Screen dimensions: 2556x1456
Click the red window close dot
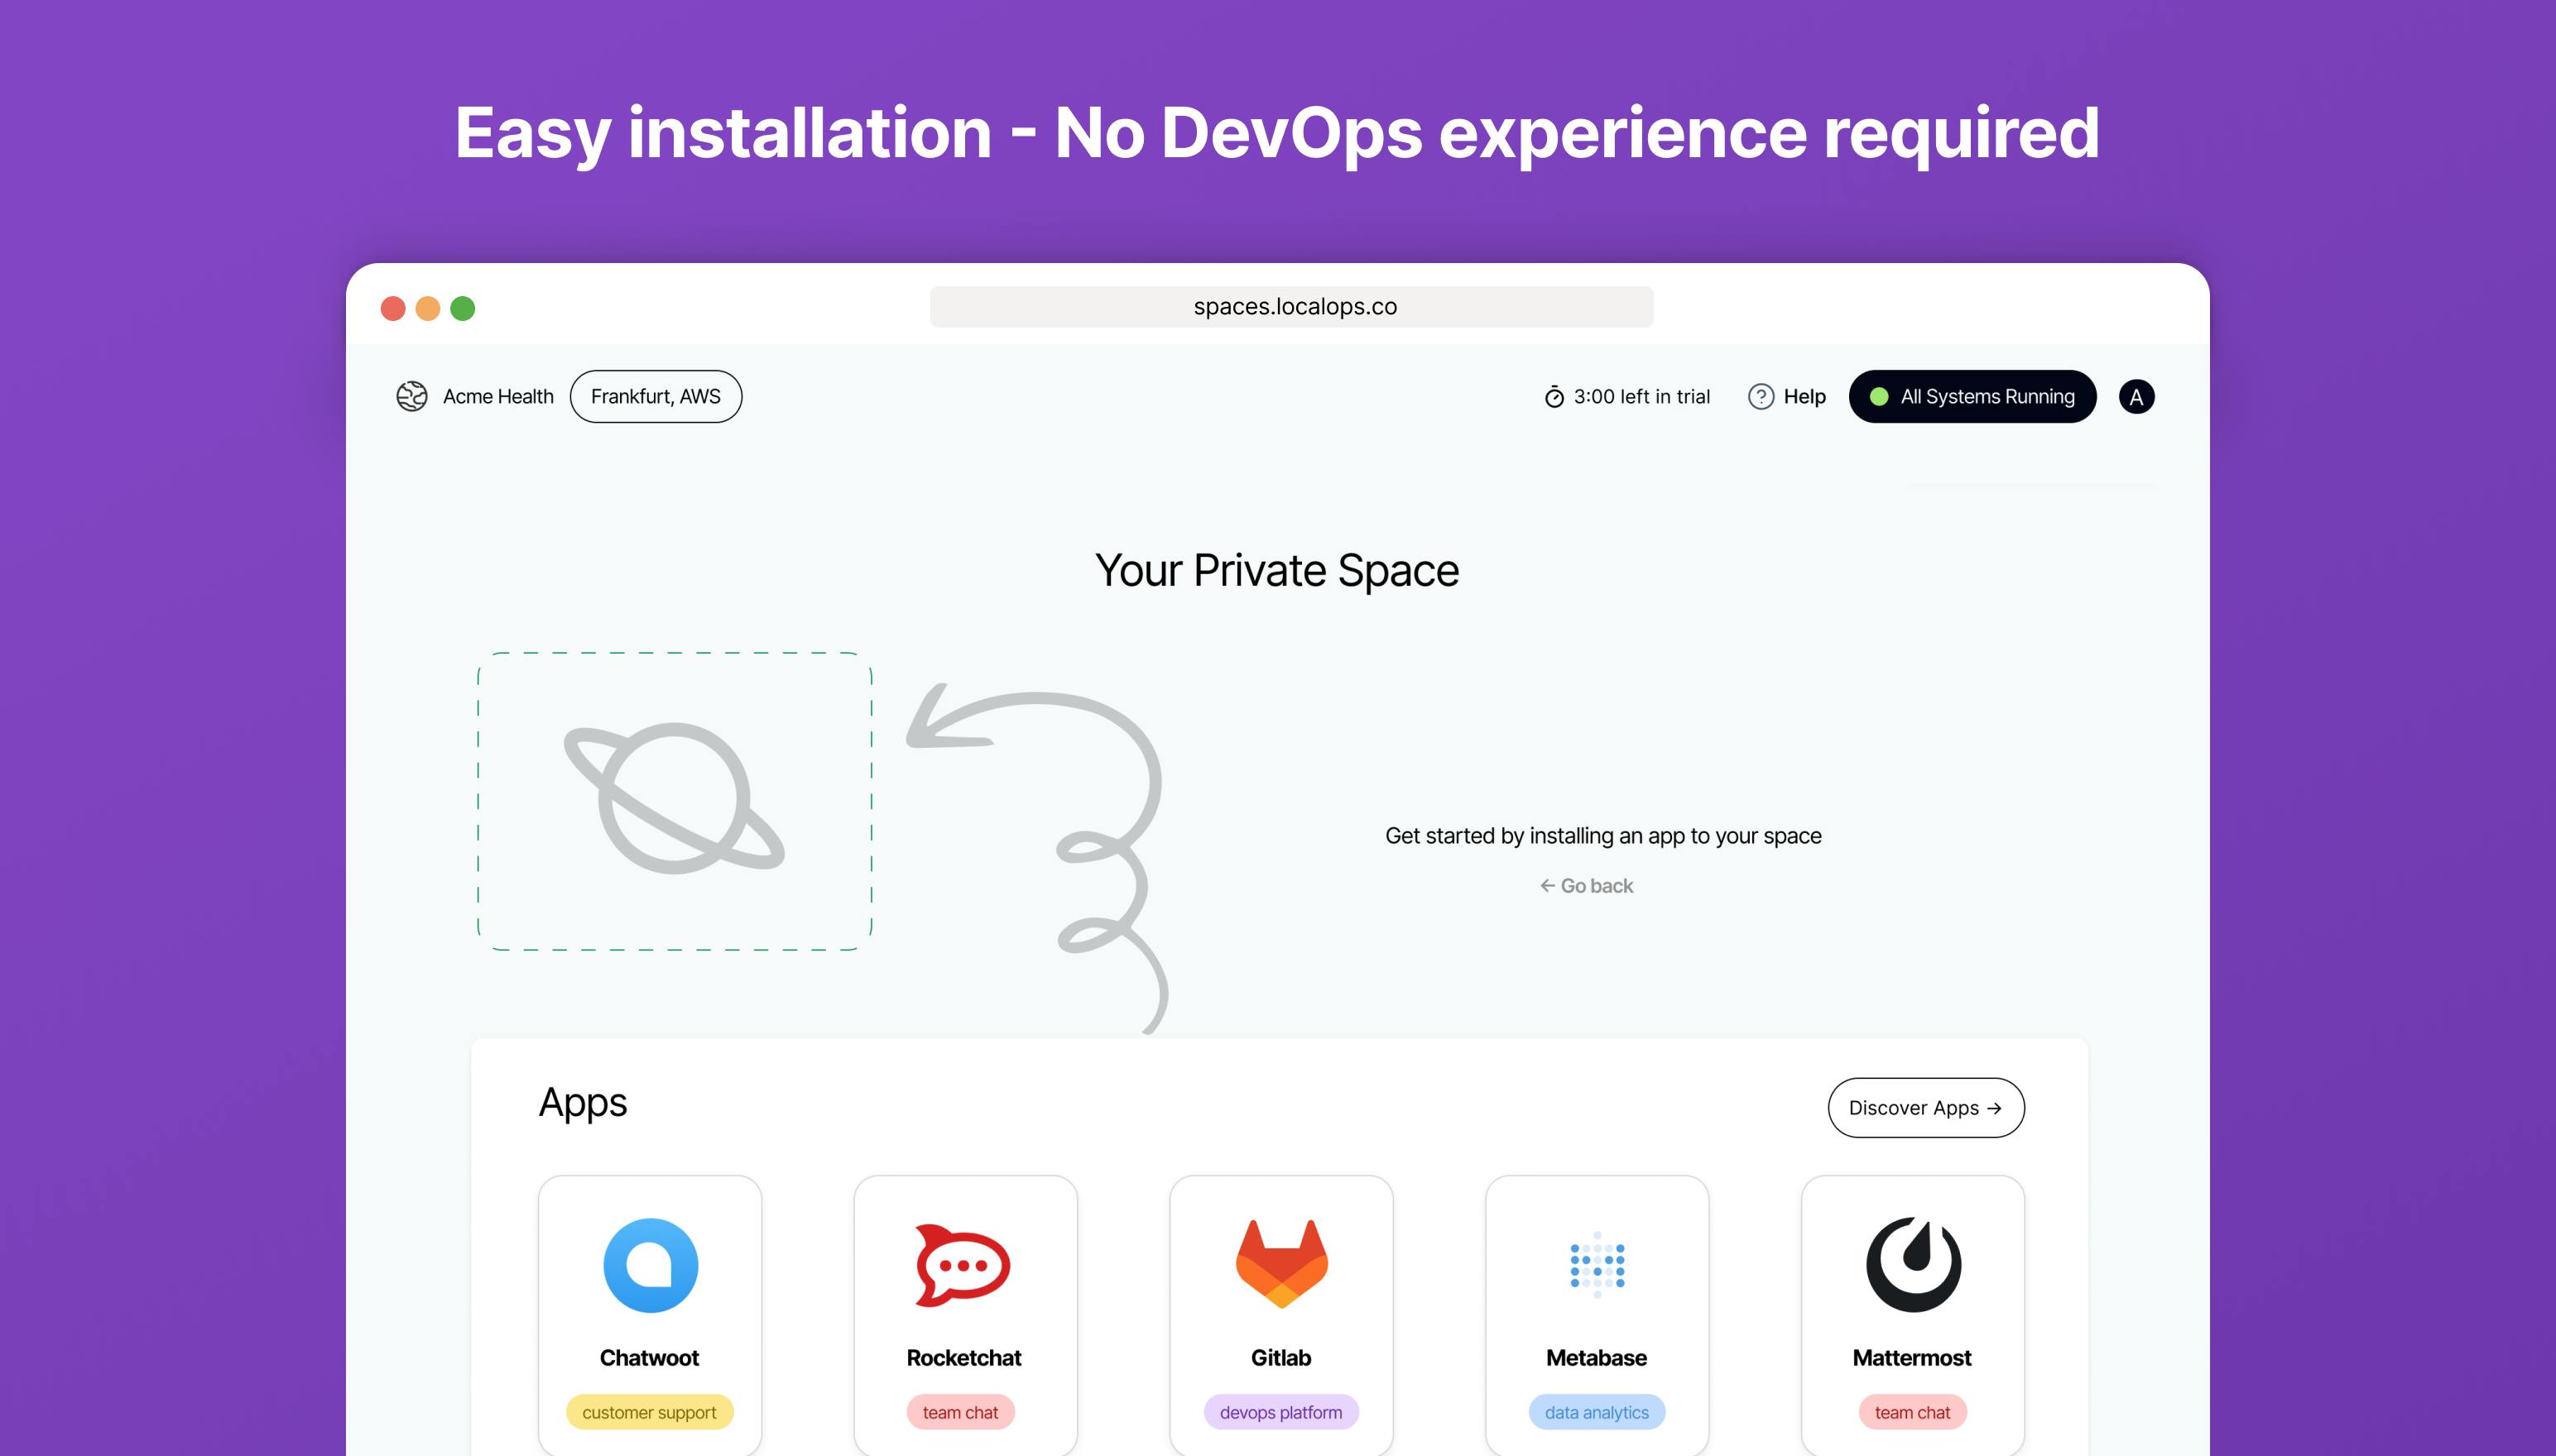tap(393, 308)
